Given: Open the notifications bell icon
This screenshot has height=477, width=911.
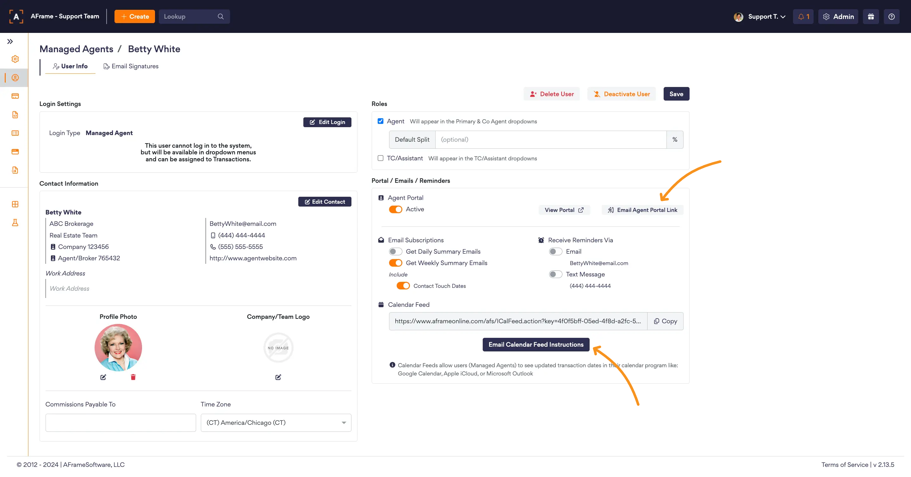Looking at the screenshot, I should [803, 17].
